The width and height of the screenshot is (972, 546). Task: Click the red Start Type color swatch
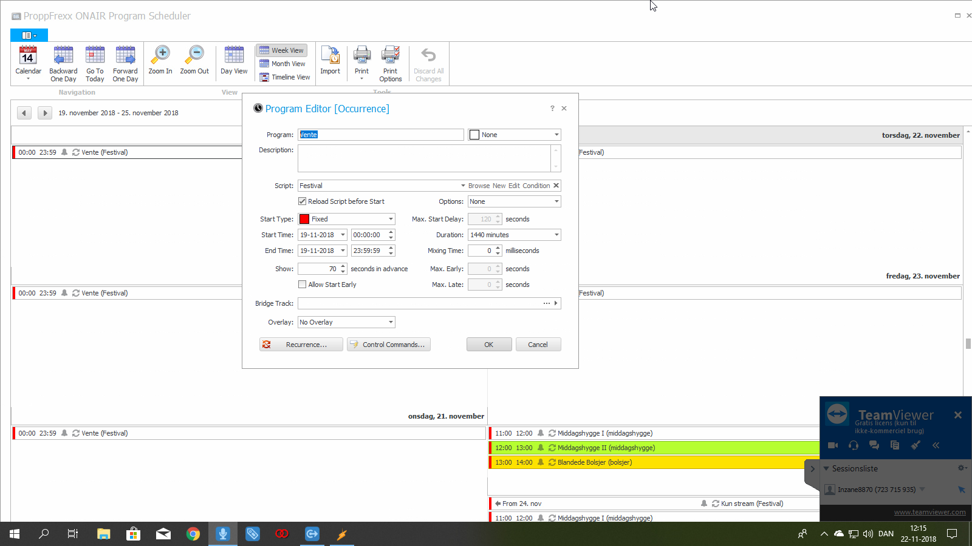point(304,219)
